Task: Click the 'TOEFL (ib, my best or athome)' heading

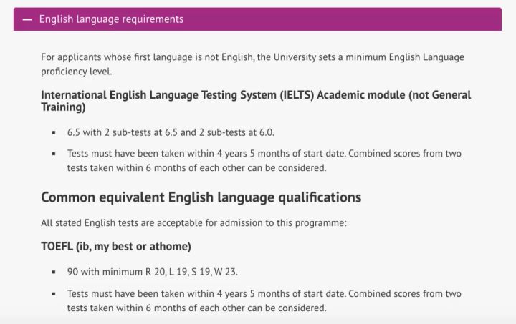Action: coord(115,247)
